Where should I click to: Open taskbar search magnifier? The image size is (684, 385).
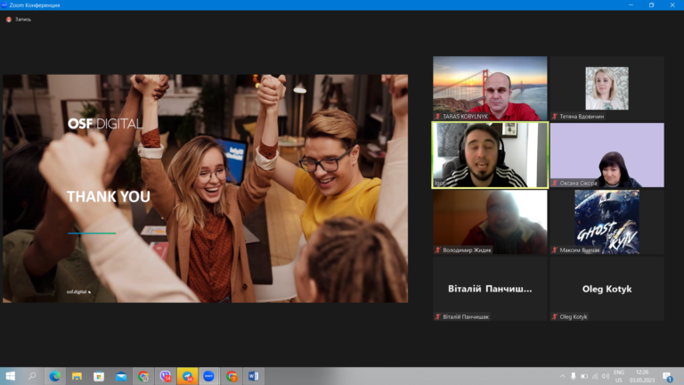(33, 376)
